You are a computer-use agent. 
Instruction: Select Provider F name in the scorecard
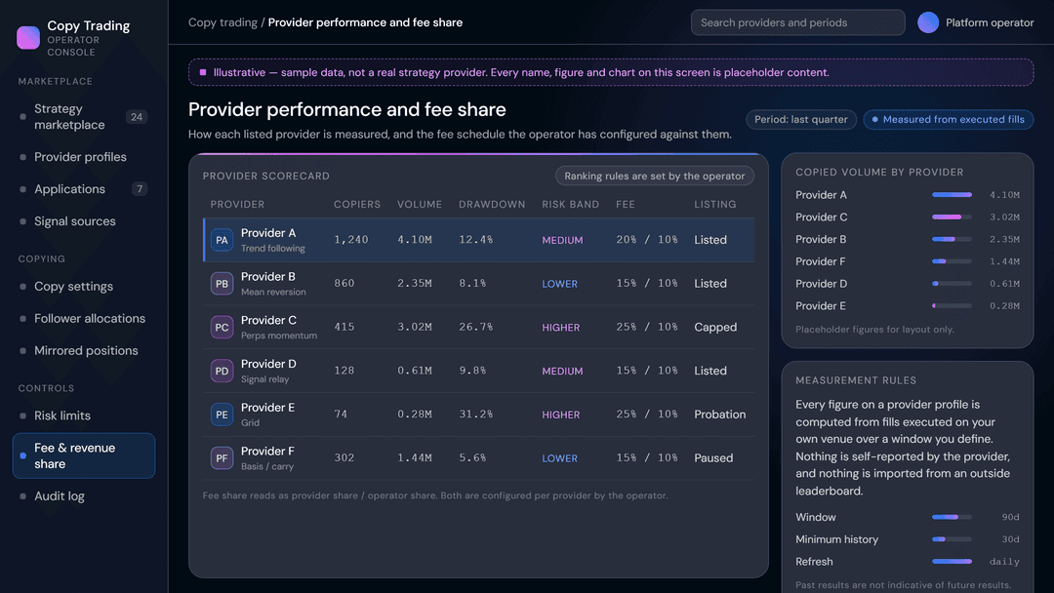[x=267, y=452]
